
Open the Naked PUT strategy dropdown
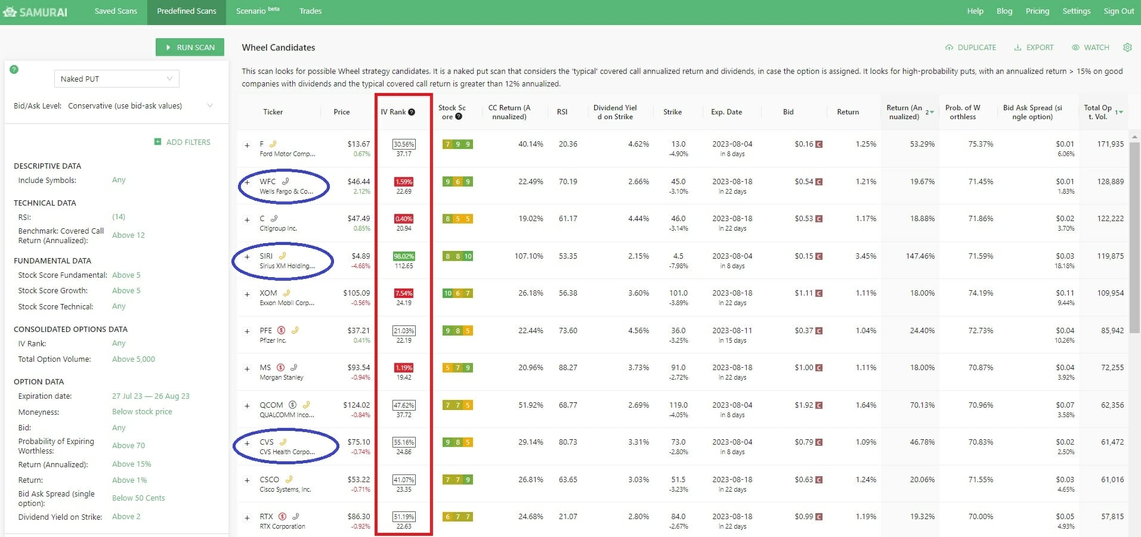[116, 78]
